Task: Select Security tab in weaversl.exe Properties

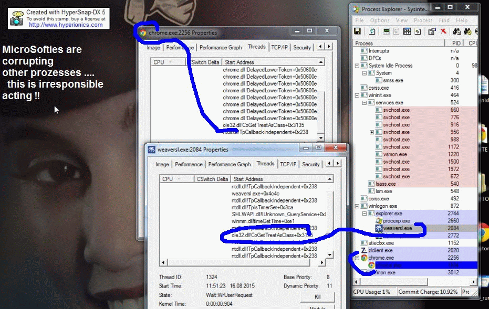Action: pyautogui.click(x=310, y=165)
